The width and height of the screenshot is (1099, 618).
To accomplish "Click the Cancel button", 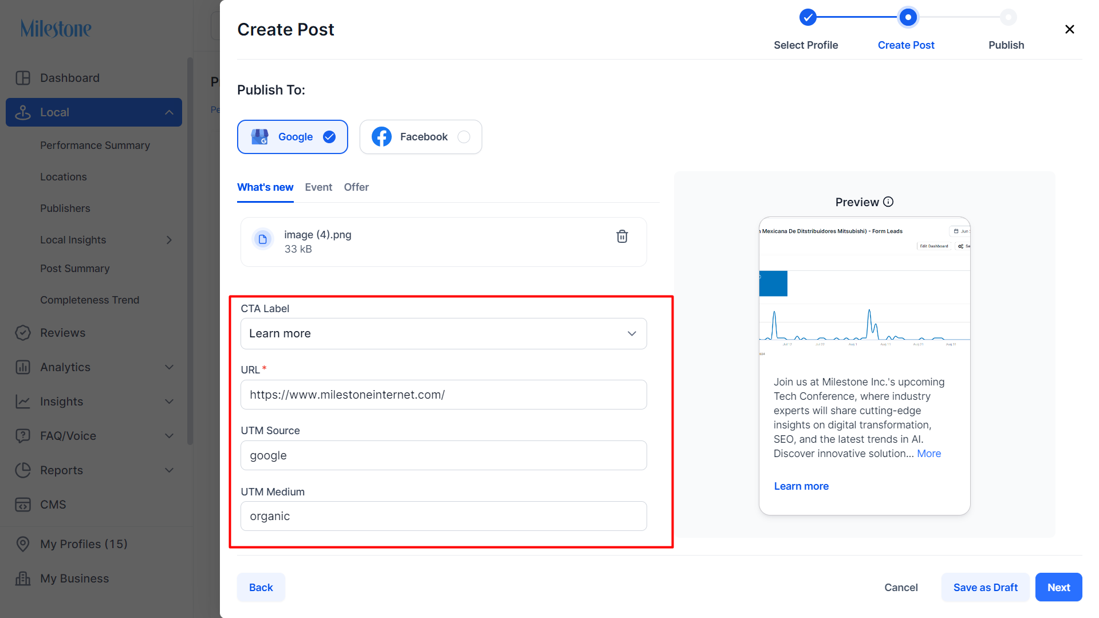I will click(x=901, y=587).
